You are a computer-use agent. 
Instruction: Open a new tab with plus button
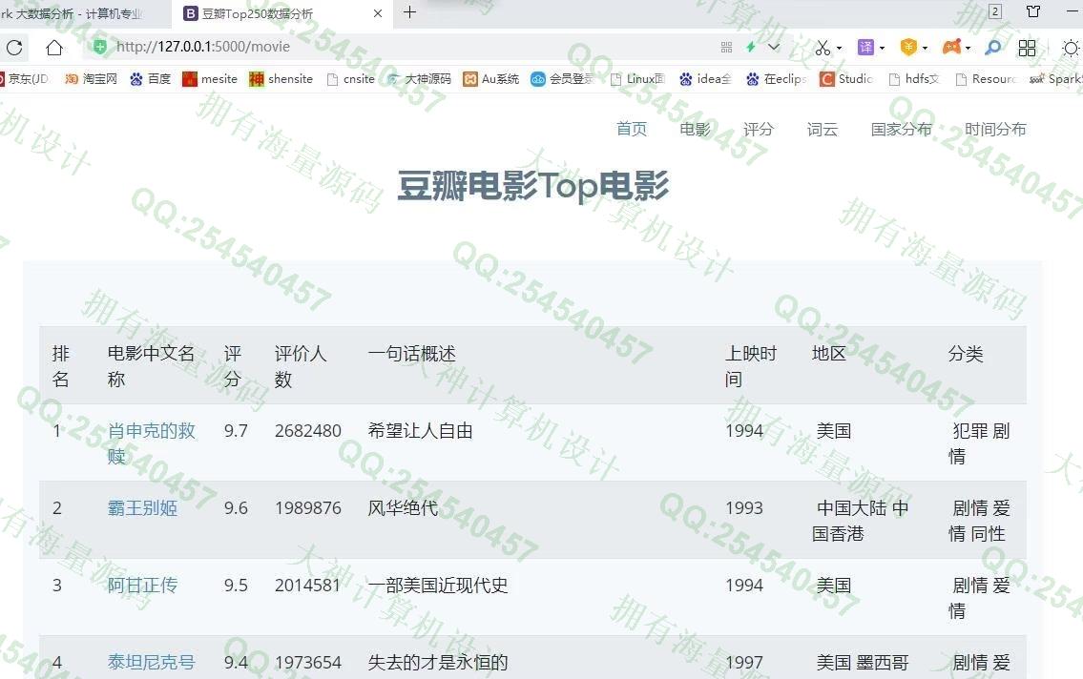point(409,12)
